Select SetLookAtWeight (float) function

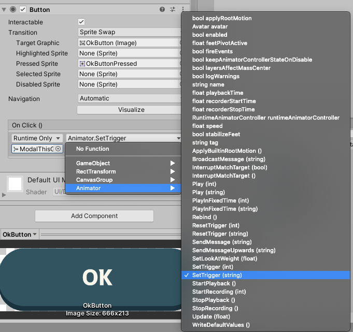pos(265,258)
